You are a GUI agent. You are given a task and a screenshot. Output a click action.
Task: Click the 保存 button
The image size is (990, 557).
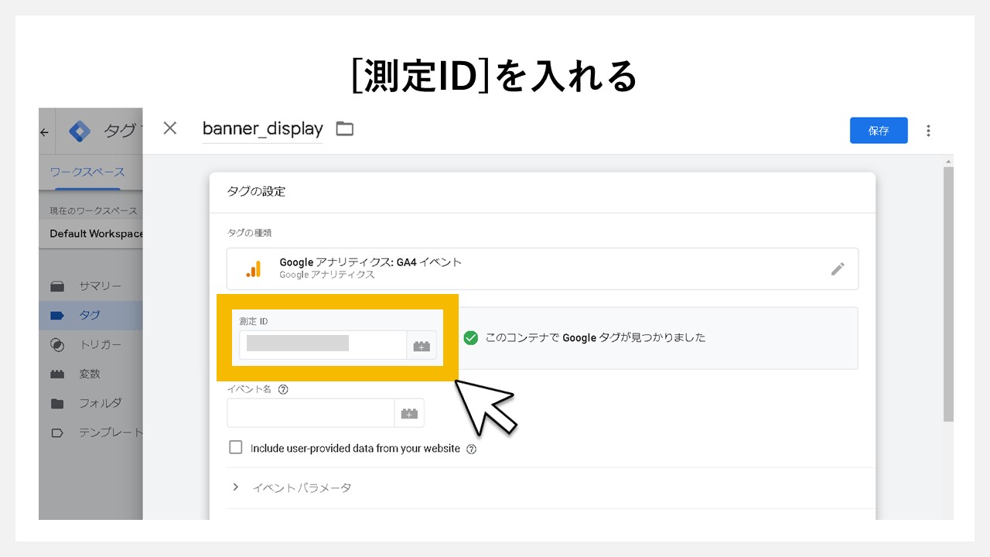pos(879,130)
